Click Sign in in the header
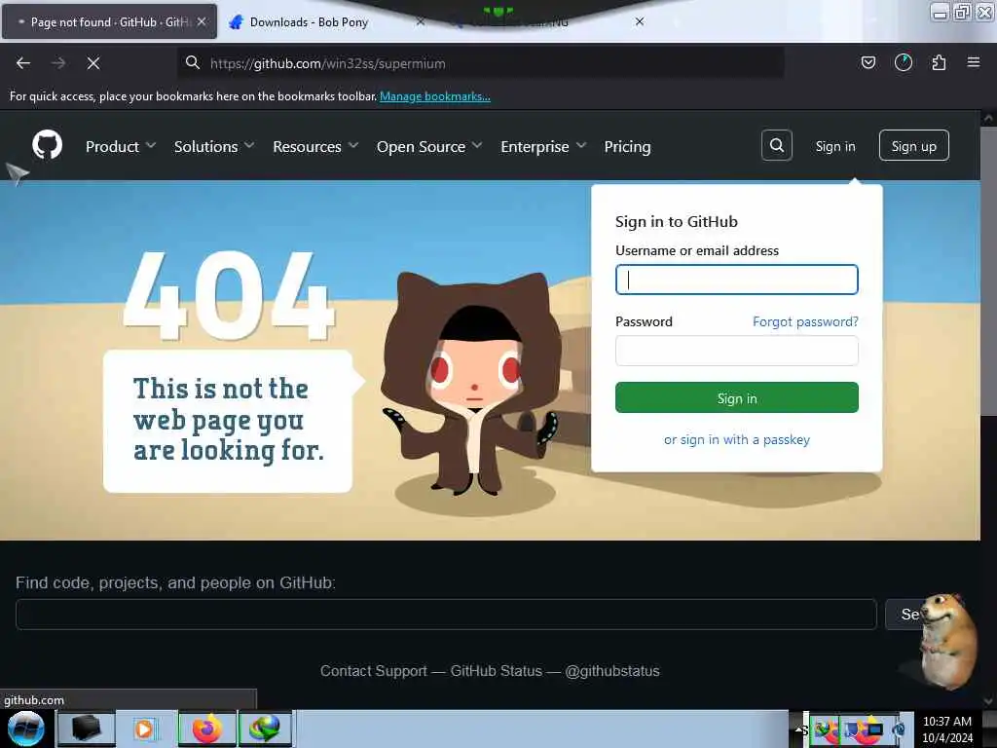997x748 pixels. [834, 146]
